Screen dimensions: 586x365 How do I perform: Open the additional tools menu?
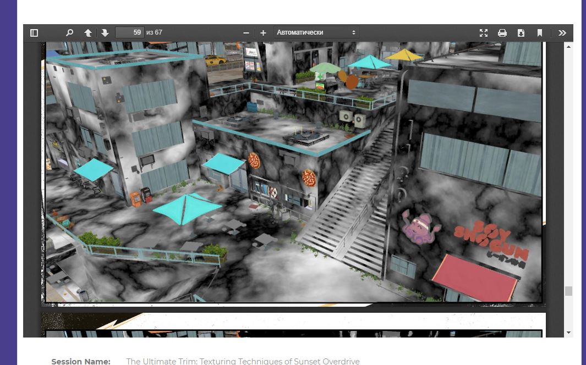pyautogui.click(x=562, y=33)
